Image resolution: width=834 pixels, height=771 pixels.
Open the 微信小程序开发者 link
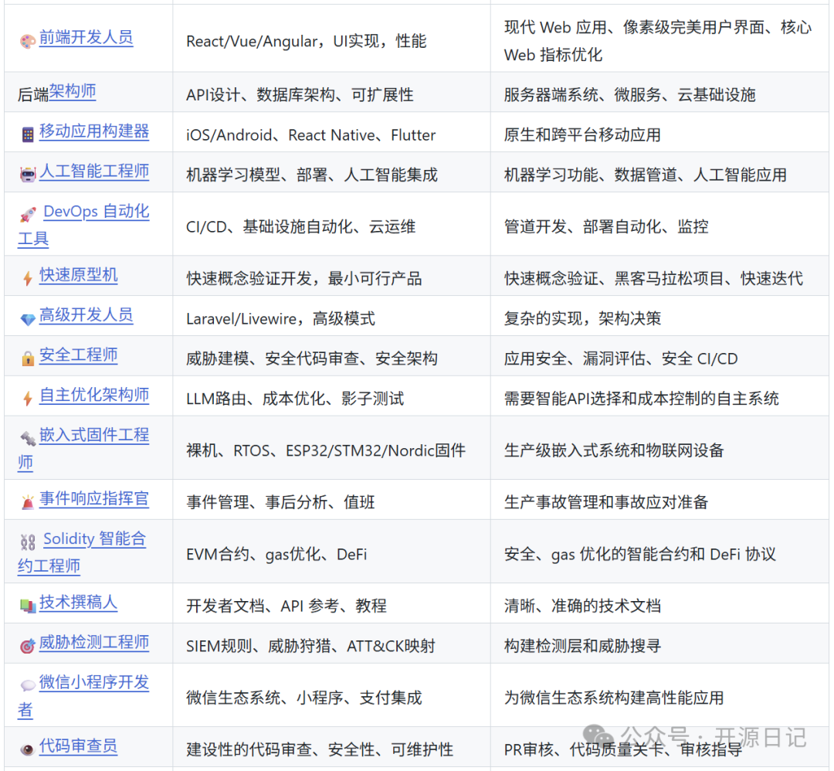(x=94, y=683)
